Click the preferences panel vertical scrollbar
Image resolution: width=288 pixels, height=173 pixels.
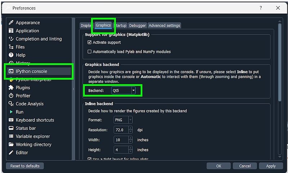(280, 62)
